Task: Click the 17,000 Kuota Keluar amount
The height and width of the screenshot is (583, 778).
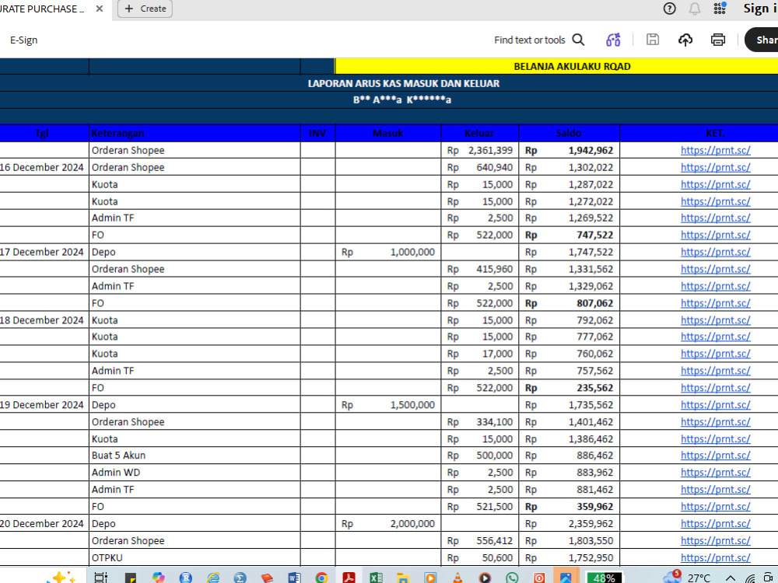Action: click(497, 354)
